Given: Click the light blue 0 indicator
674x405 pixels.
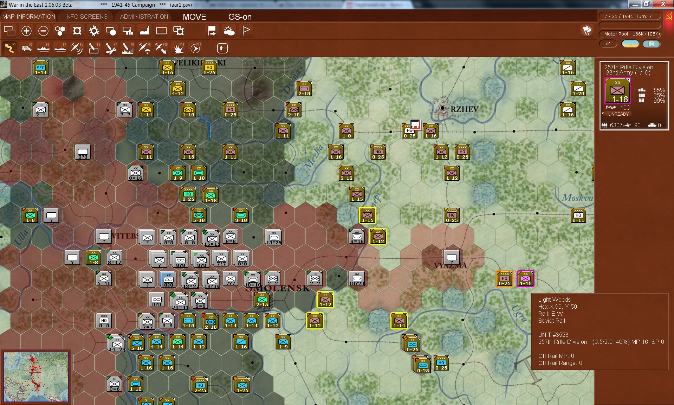Looking at the screenshot, I should [x=651, y=44].
